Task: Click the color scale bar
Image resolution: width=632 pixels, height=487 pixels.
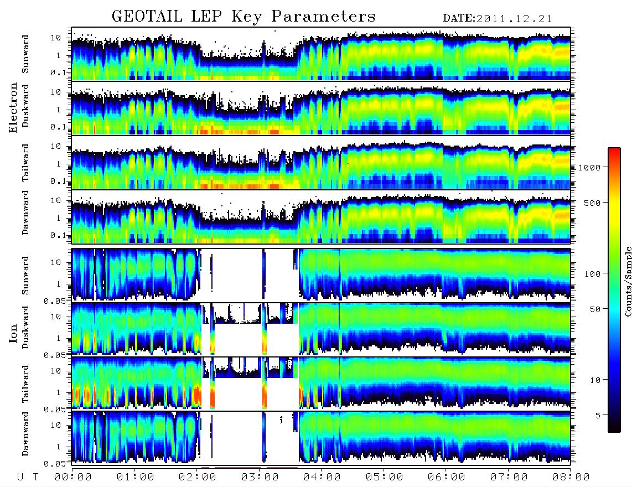Action: tap(614, 290)
